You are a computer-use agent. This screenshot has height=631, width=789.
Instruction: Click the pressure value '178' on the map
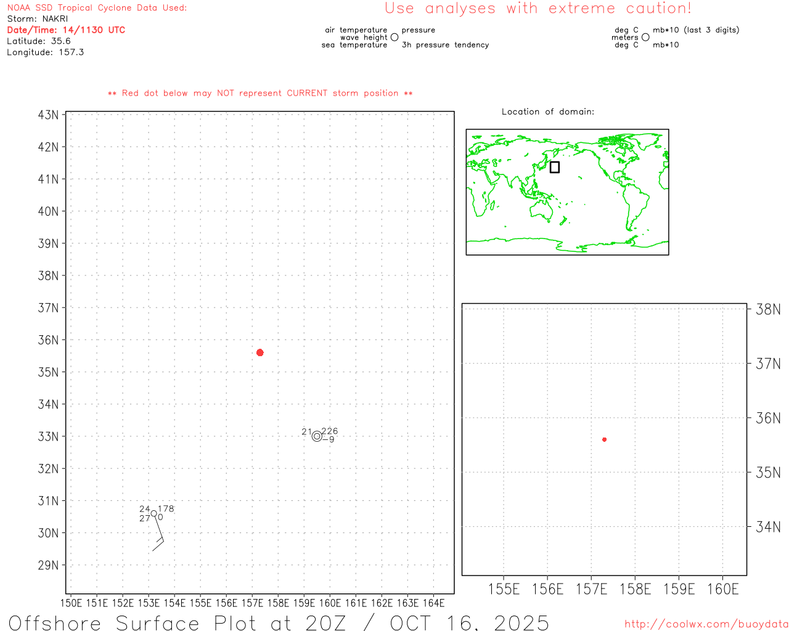click(166, 509)
